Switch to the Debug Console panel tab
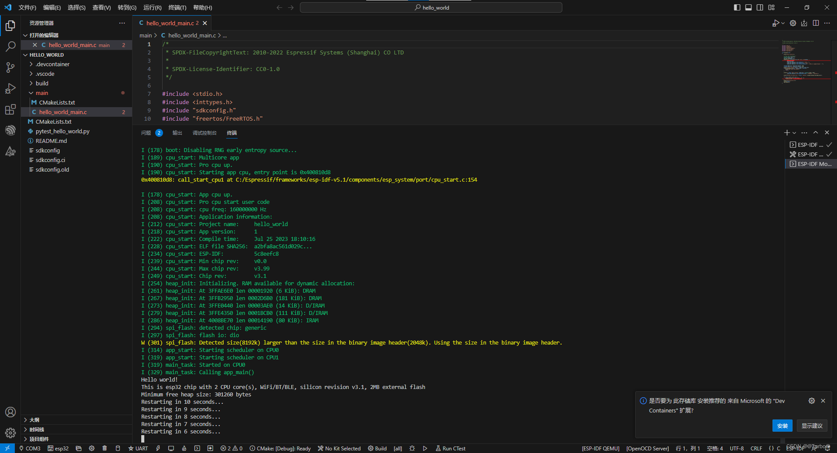 [204, 133]
